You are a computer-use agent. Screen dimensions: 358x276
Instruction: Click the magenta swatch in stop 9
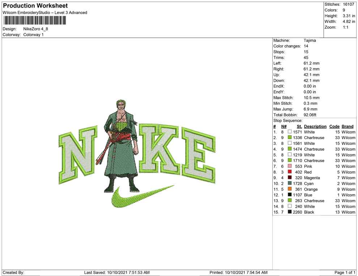pyautogui.click(x=290, y=177)
